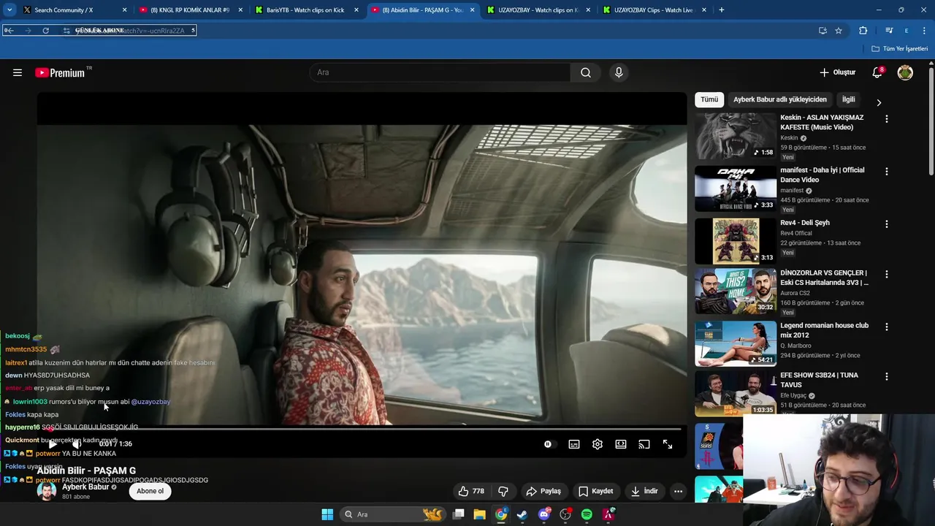Switch to KNGL RP KOMİK ANLAR tab

click(x=190, y=10)
